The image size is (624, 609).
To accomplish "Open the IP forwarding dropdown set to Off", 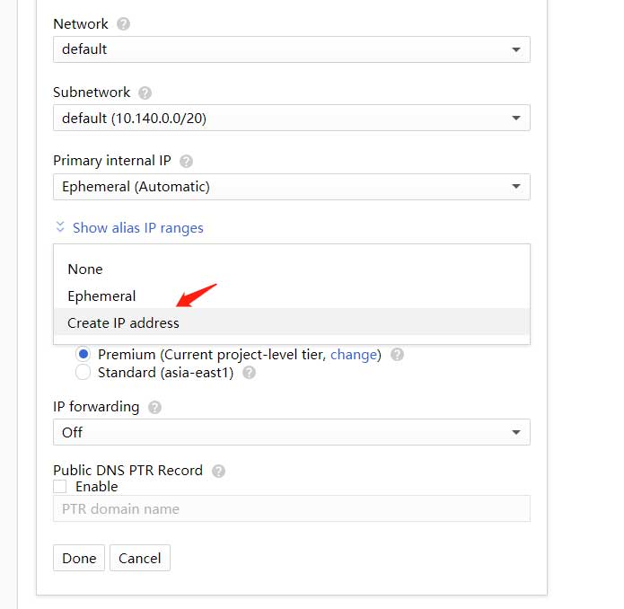I will [x=291, y=432].
